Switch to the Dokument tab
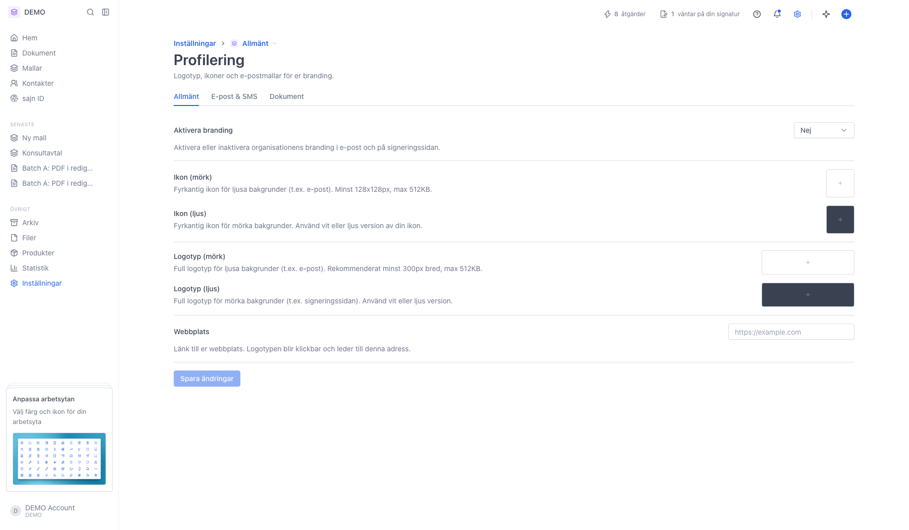 [x=287, y=96]
